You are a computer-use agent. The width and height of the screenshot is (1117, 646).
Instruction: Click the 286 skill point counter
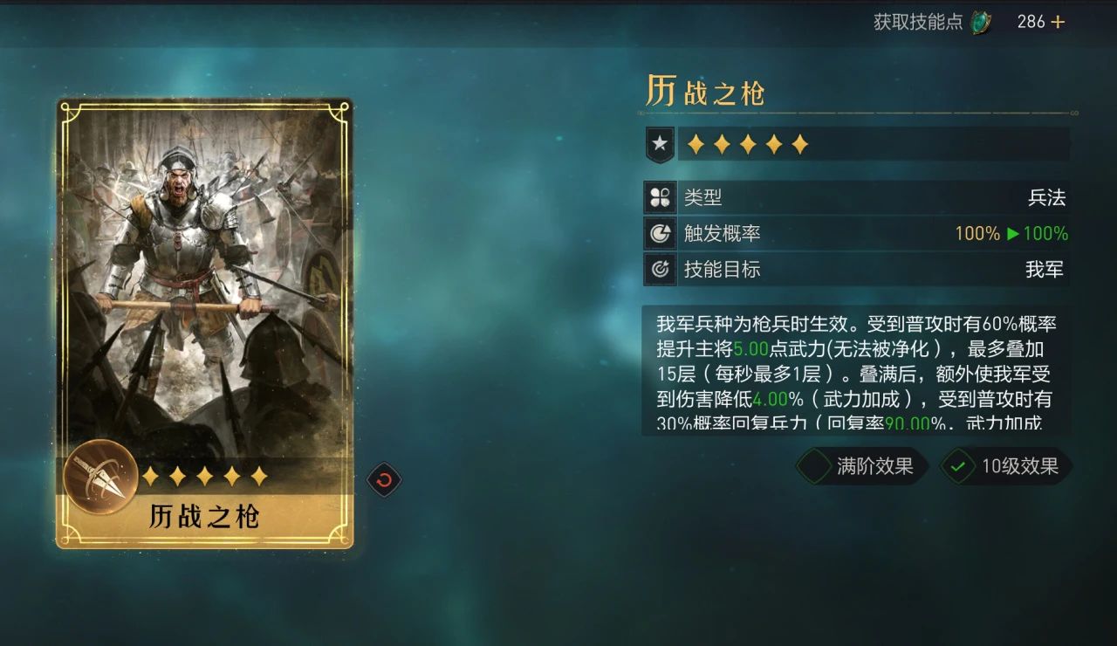click(1031, 22)
